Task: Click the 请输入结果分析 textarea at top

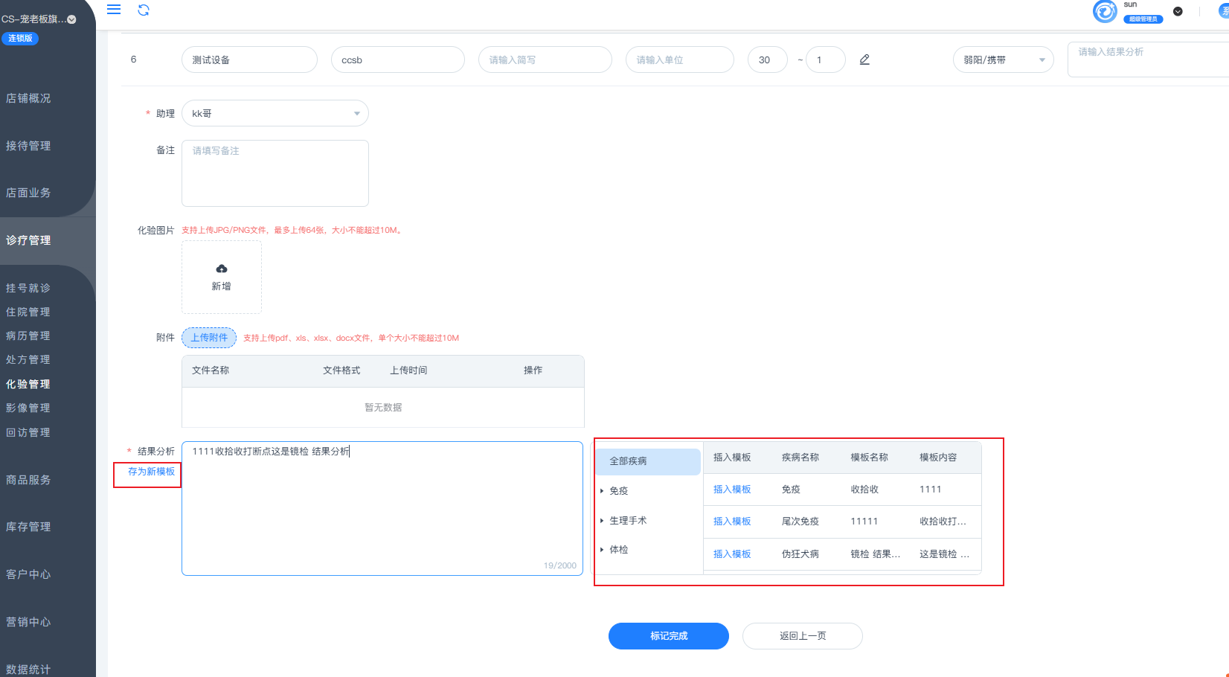Action: click(1148, 60)
